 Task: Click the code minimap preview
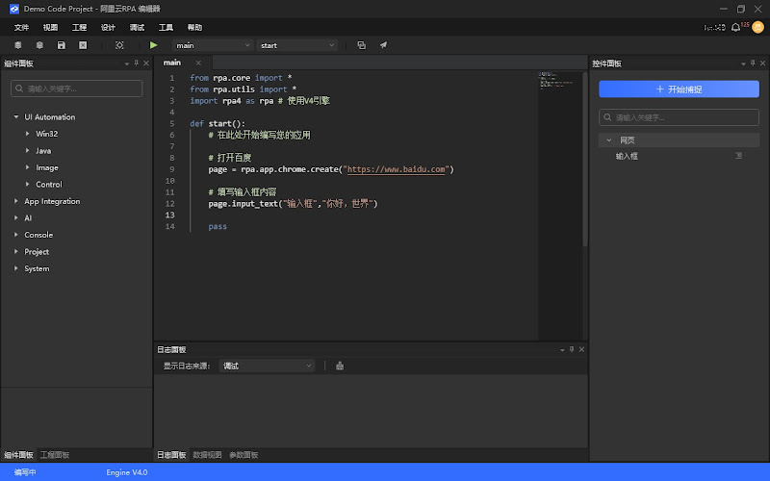click(557, 81)
